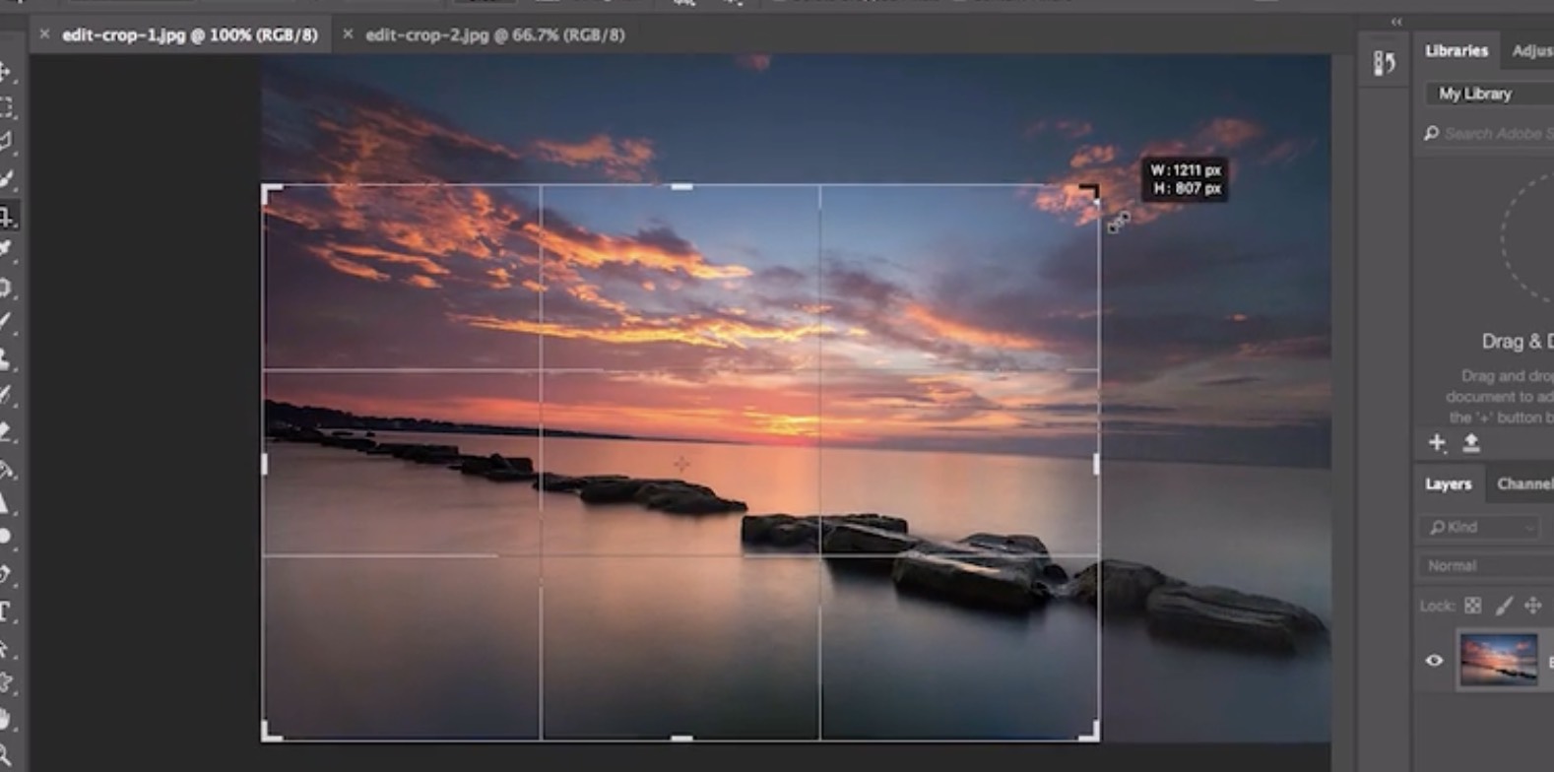Select the Path Selection arrow tool
This screenshot has width=1554, height=772.
tap(6, 647)
